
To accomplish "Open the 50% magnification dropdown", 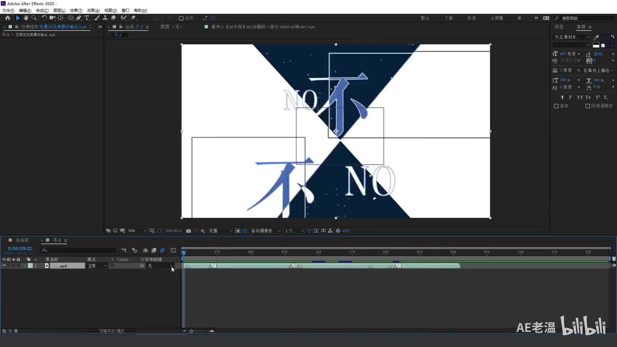I will click(x=137, y=231).
